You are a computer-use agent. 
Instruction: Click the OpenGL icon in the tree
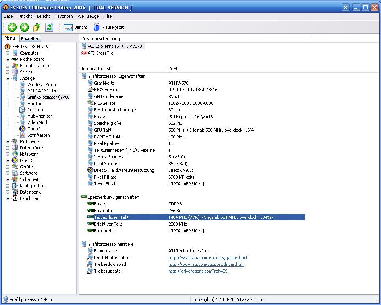click(x=23, y=129)
